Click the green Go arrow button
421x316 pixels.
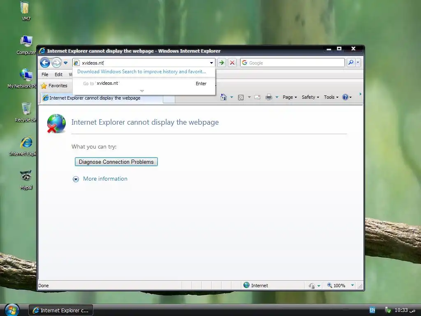click(x=222, y=63)
